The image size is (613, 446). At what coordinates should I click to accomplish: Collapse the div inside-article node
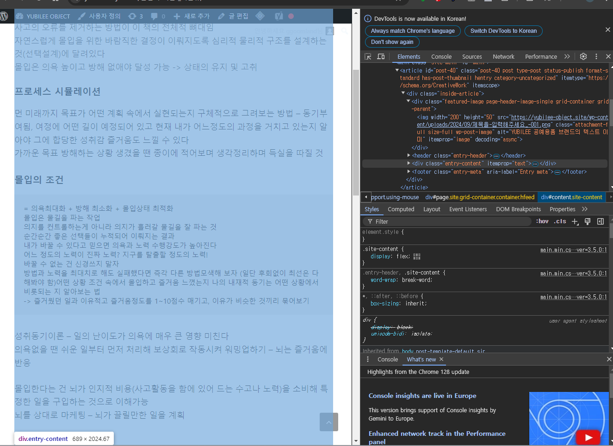403,93
